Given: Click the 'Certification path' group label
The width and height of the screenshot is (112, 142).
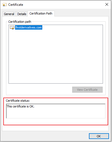Looking at the screenshot, I should tap(20, 22).
